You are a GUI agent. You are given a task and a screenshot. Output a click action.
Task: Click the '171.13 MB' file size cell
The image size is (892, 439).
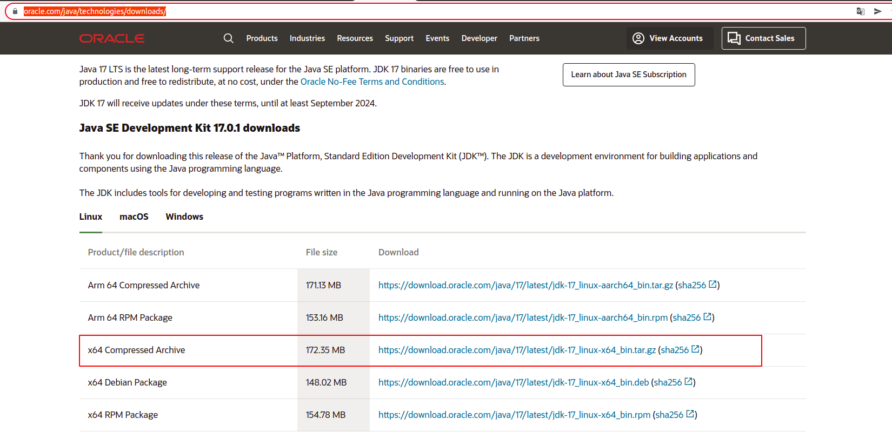334,285
